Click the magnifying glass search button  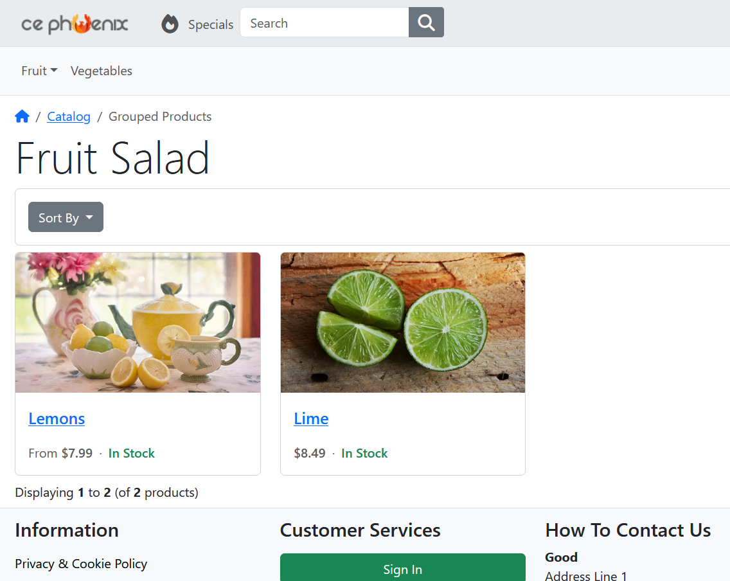[426, 22]
